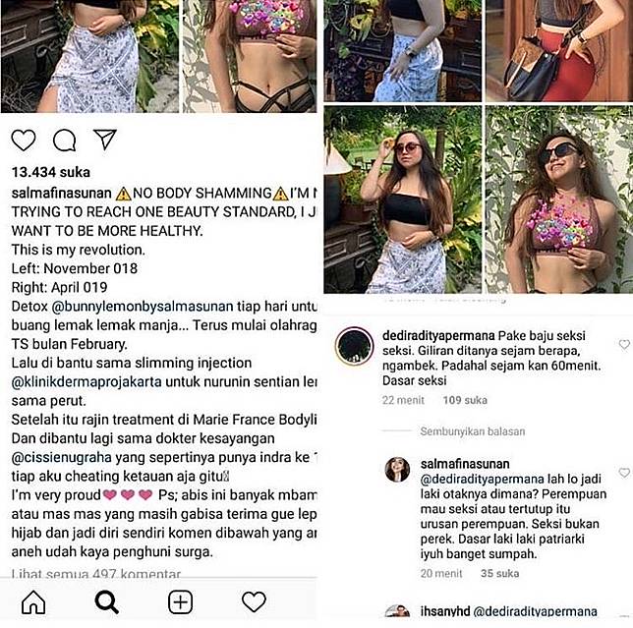Open @bunnylemonbysalmasunan mention link
The width and height of the screenshot is (633, 628).
pyautogui.click(x=143, y=307)
